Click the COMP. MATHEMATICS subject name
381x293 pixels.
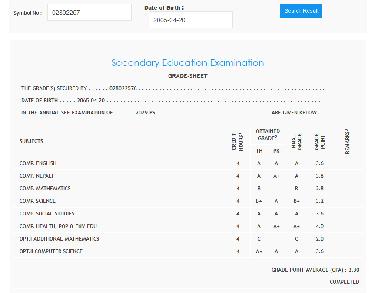(x=45, y=189)
